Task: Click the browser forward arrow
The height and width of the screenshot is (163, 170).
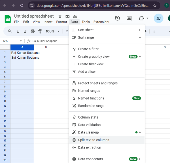Action: 13,5
